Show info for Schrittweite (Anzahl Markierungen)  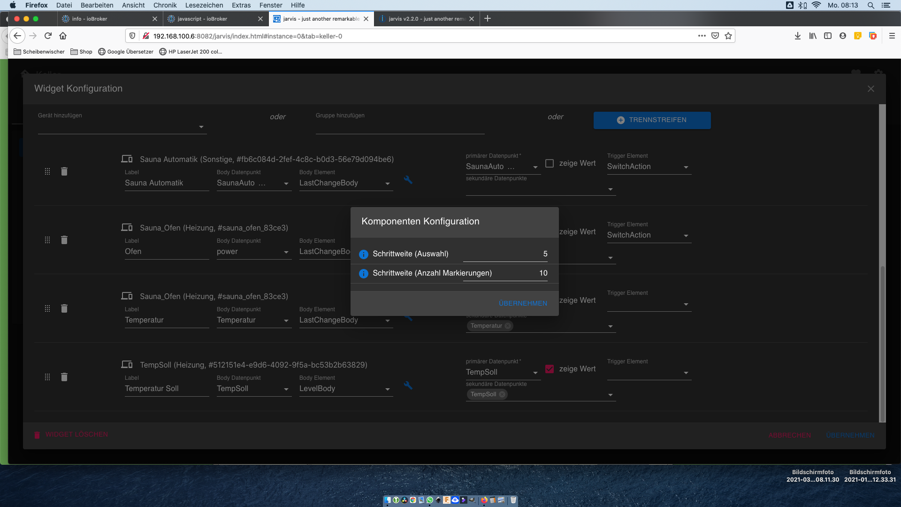pos(364,274)
